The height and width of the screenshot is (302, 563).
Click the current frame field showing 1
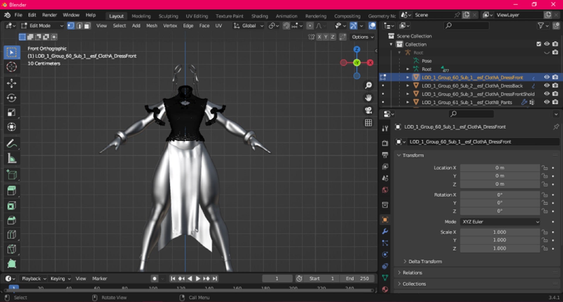point(277,279)
